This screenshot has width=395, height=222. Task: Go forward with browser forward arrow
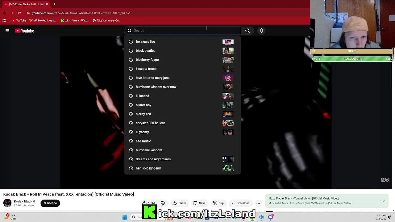pyautogui.click(x=12, y=13)
